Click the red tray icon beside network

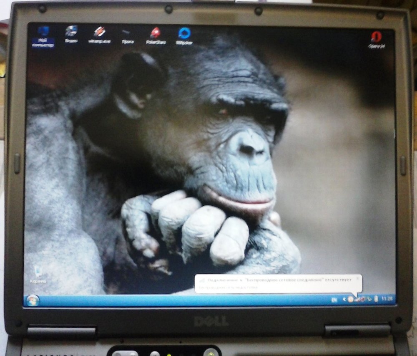click(363, 299)
